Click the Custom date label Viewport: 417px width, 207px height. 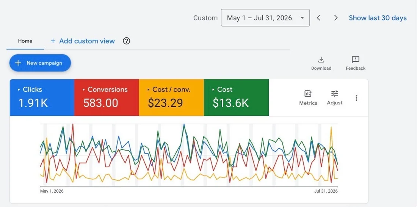click(205, 18)
